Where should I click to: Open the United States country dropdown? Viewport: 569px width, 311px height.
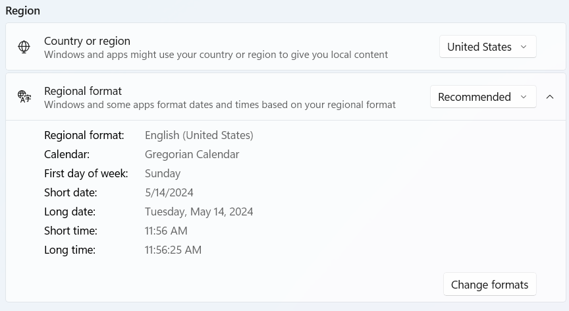click(487, 47)
